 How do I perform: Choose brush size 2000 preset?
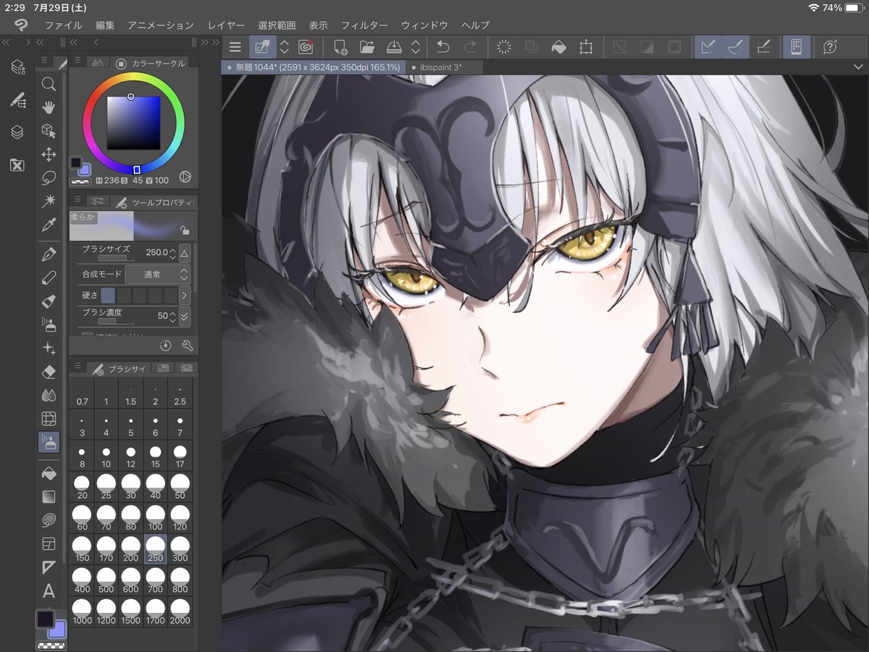(180, 612)
